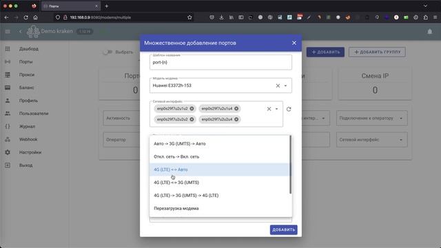Image resolution: width=441 pixels, height=248 pixels.
Task: Open the browser extensions puzzle icon
Action: (426, 17)
